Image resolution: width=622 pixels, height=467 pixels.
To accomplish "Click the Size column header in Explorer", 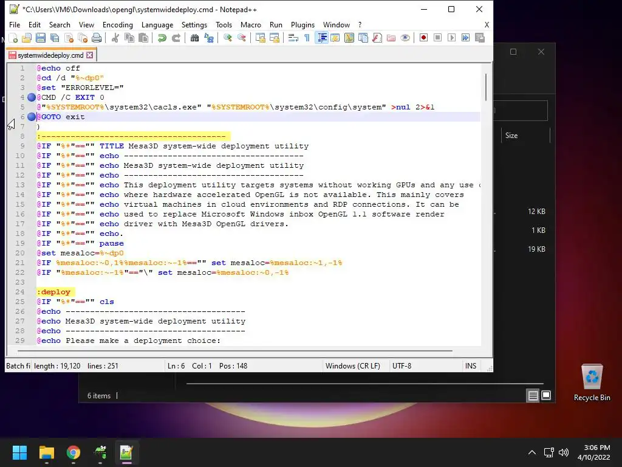I will coord(511,136).
